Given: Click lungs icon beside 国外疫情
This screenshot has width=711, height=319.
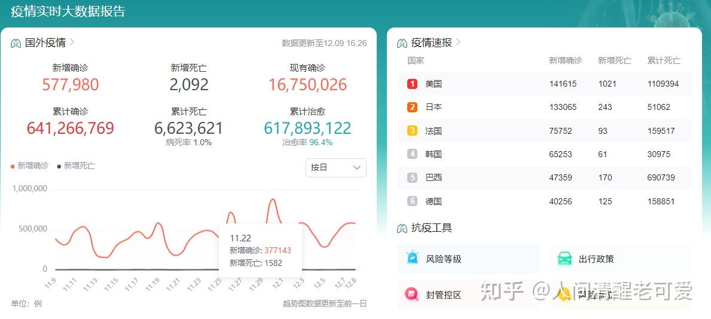Looking at the screenshot, I should [16, 44].
